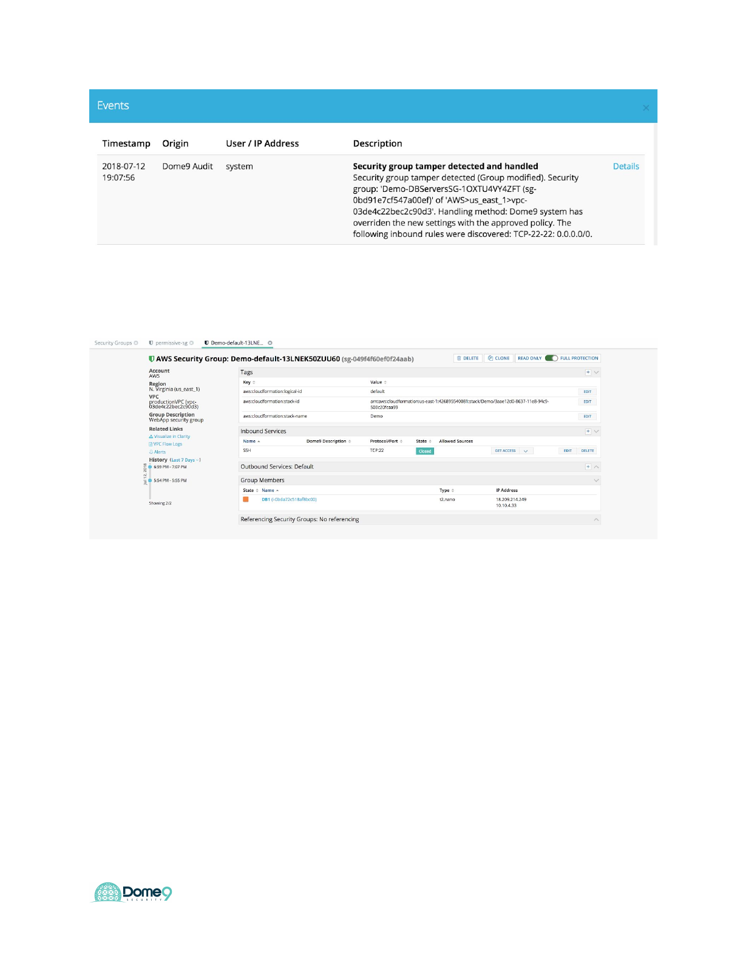
Task: Edit the SSH inbound service
Action: pos(568,451)
